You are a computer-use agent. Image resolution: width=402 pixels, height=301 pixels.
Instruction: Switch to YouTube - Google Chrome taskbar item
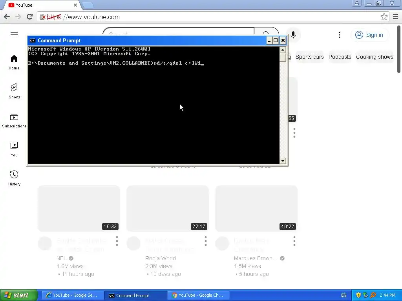coord(198,295)
